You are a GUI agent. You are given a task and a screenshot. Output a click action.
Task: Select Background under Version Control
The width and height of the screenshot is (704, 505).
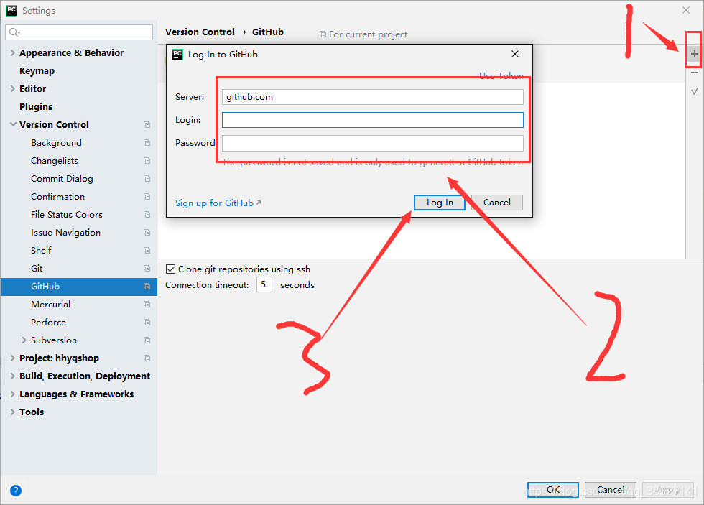coord(56,143)
